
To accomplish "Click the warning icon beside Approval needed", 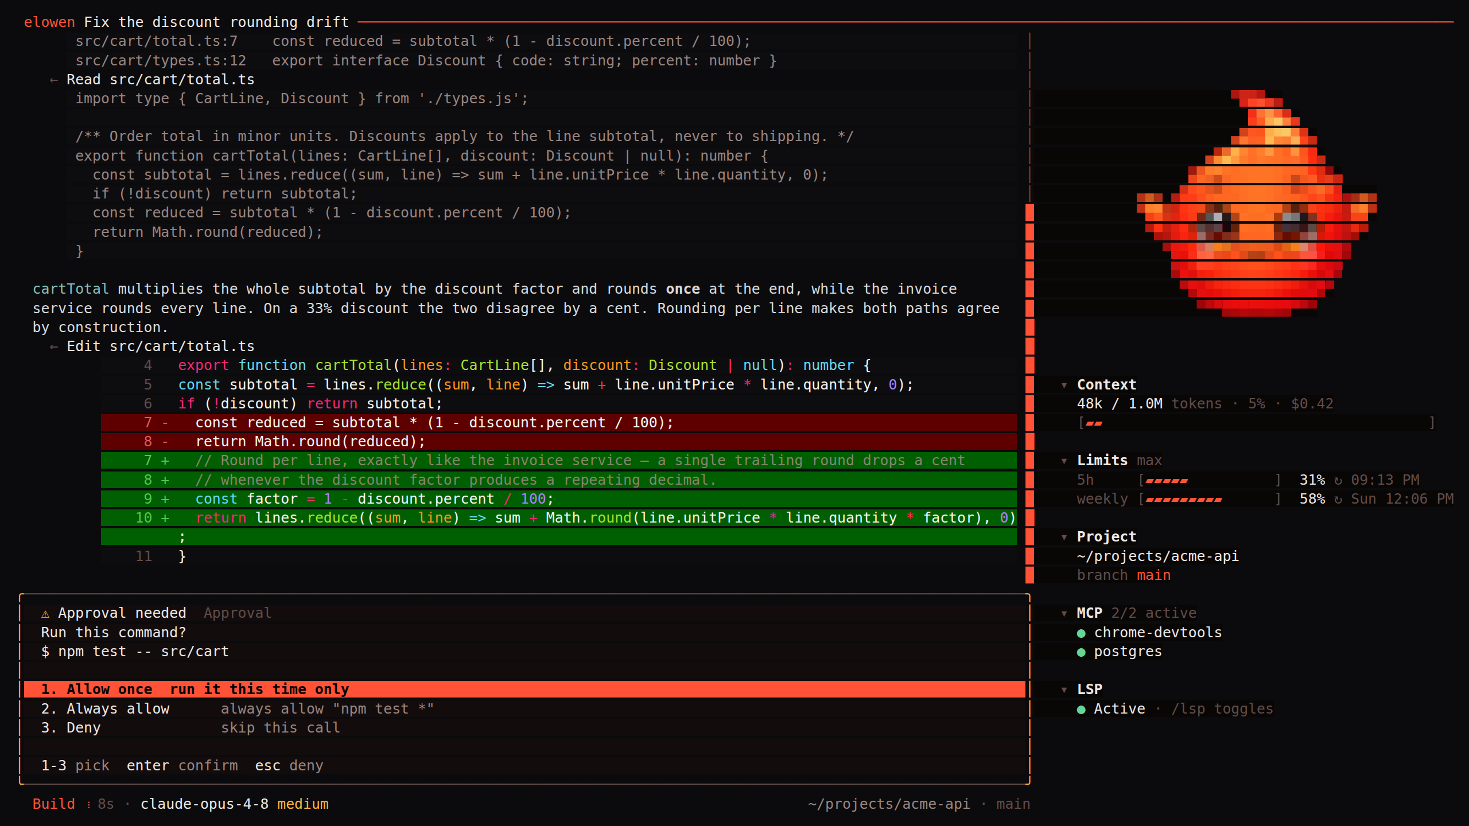I will point(45,614).
